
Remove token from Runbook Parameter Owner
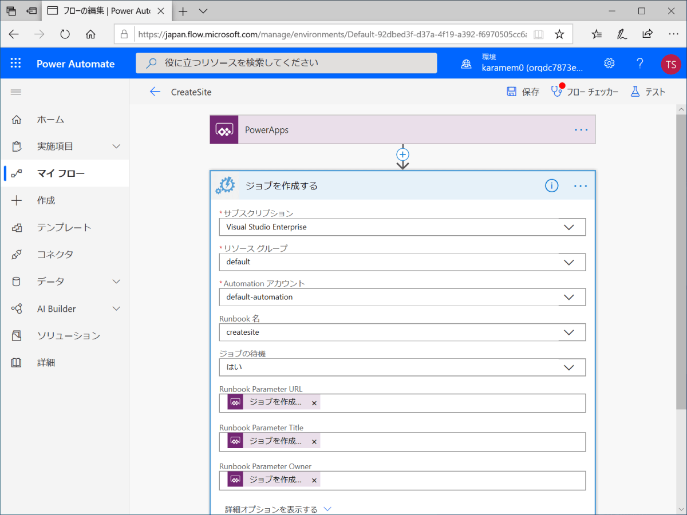point(314,480)
